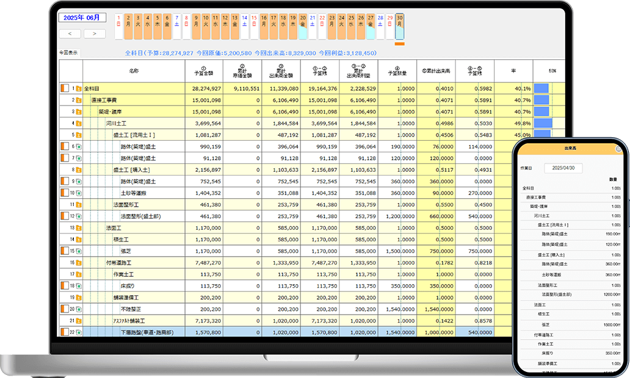Click the folder icon beside 付帯道路工
This screenshot has width=630, height=378.
79,263
